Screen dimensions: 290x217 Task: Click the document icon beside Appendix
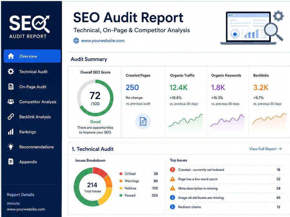pyautogui.click(x=11, y=161)
